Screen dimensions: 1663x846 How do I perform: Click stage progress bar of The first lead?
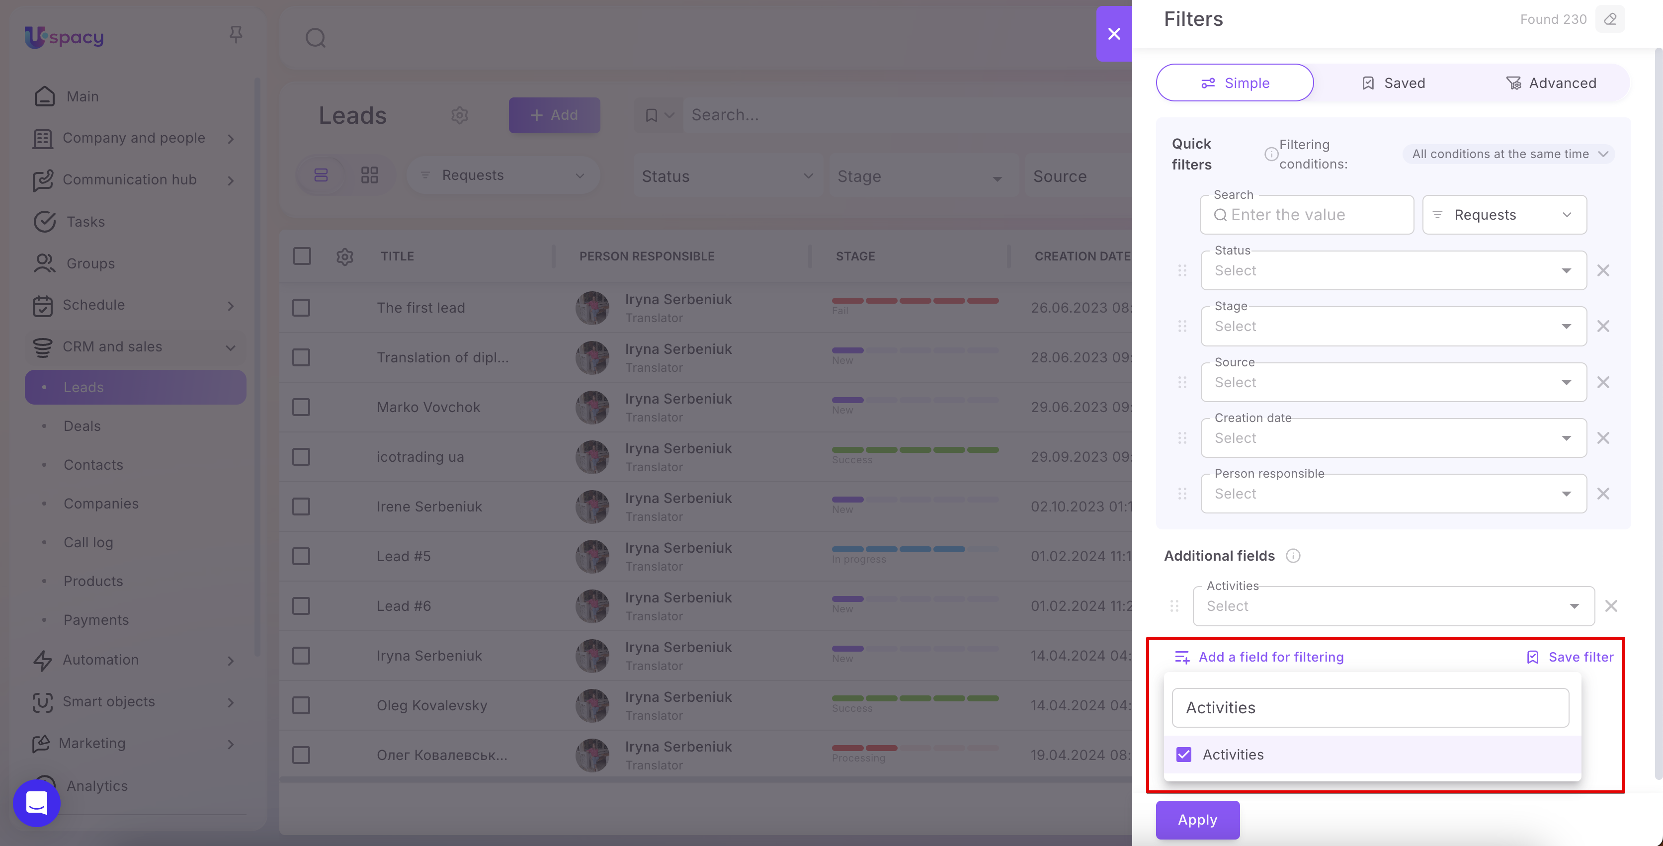(x=915, y=301)
